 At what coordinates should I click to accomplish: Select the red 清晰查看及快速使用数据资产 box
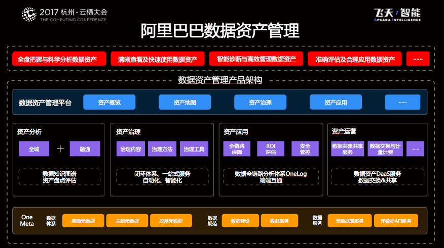pyautogui.click(x=158, y=59)
